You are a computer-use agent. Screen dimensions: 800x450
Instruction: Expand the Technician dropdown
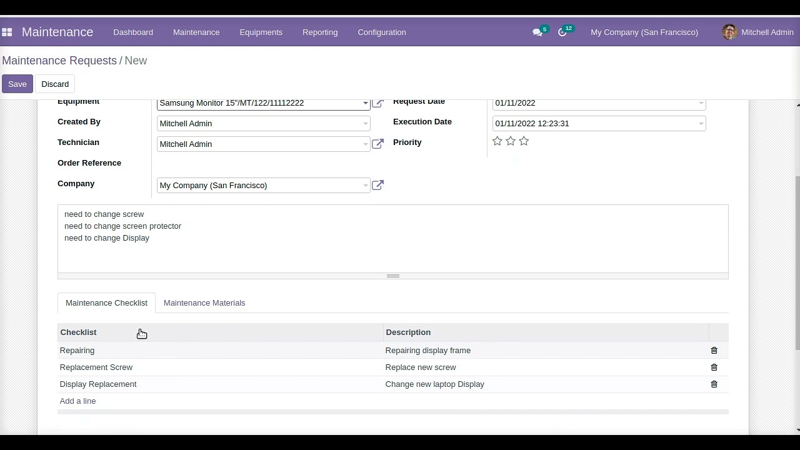366,144
